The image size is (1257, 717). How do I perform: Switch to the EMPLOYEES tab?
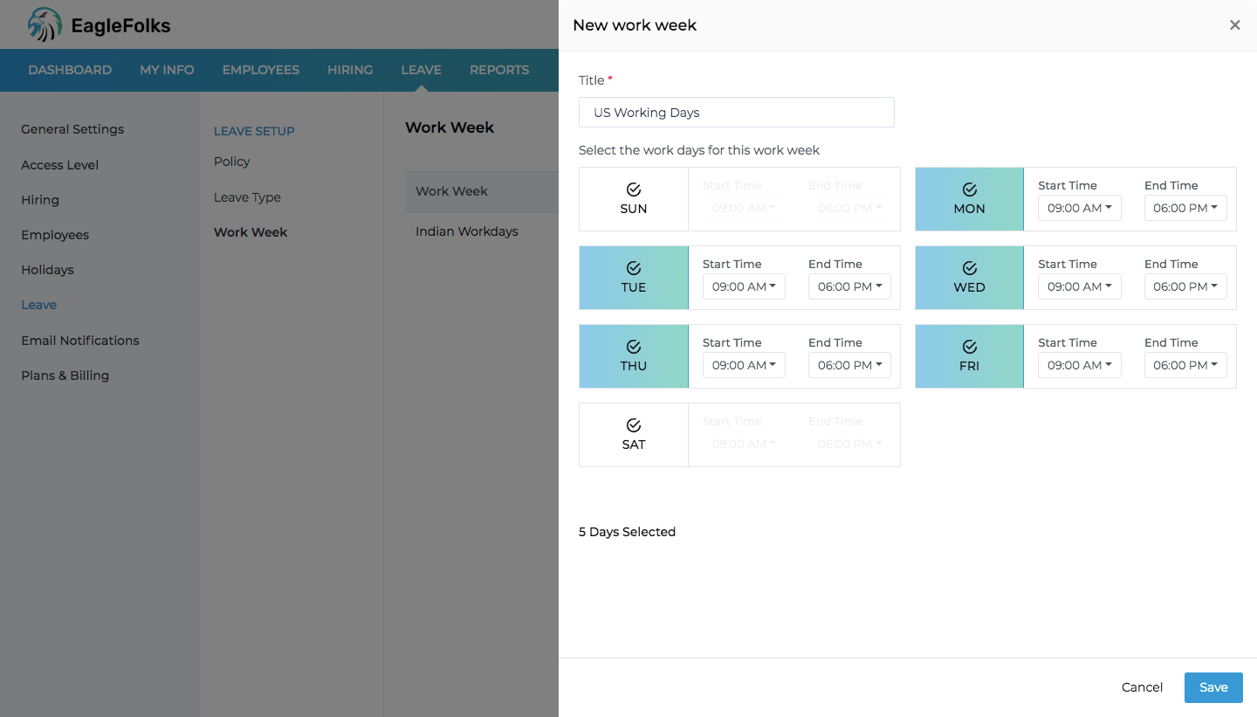coord(260,70)
